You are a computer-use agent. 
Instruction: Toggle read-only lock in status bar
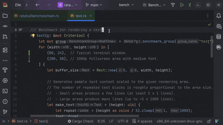click(209, 121)
